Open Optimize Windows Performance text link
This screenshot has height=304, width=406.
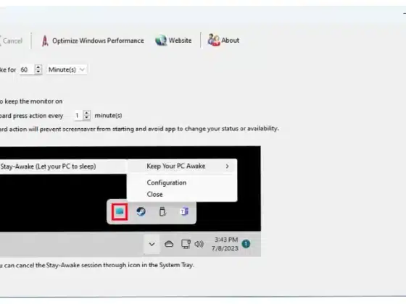98,41
